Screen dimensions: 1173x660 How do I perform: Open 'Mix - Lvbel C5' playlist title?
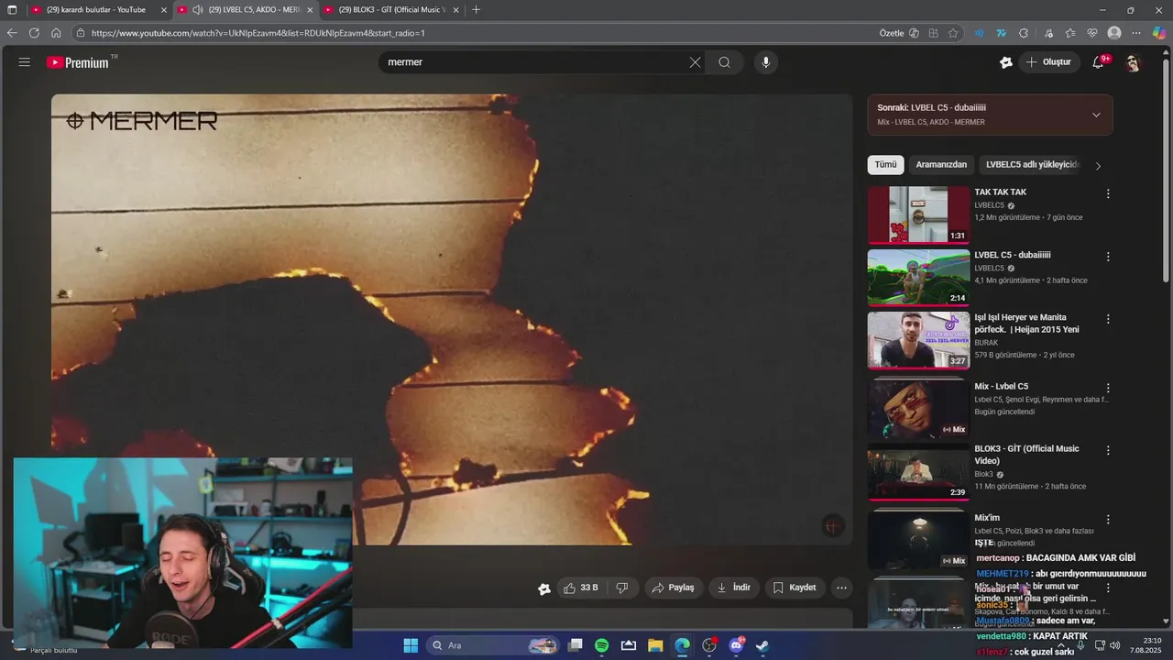(1001, 386)
